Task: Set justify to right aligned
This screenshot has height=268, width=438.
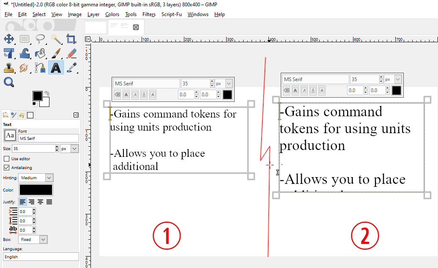Action: (32, 202)
